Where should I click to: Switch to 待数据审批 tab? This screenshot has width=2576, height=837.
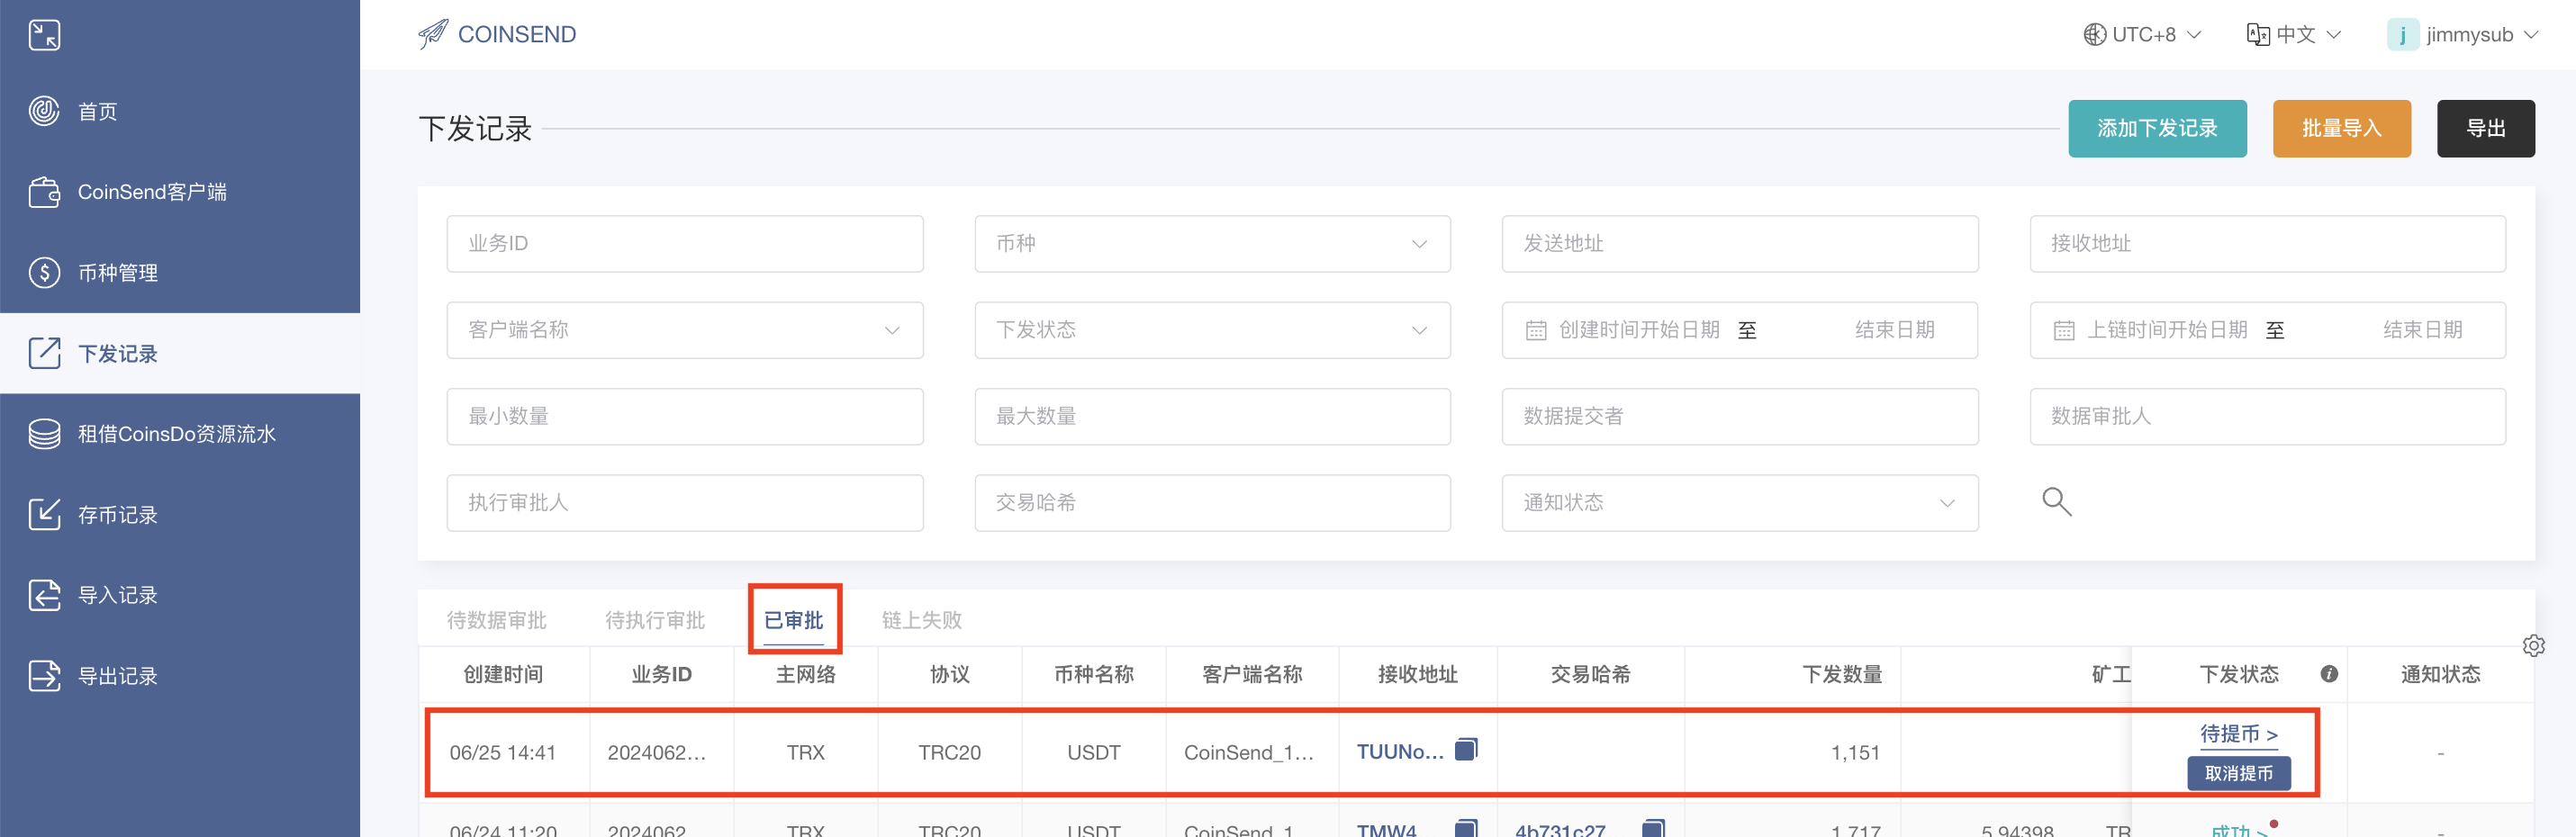[x=496, y=620]
